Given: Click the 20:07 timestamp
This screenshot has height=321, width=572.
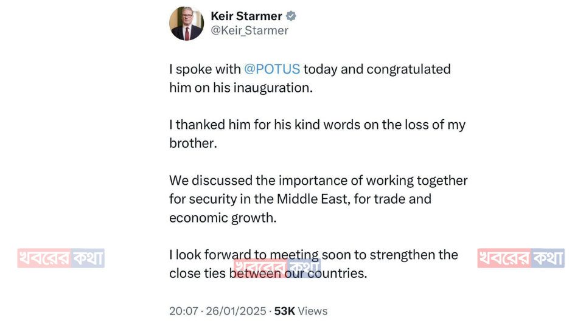Looking at the screenshot, I should pyautogui.click(x=184, y=311).
